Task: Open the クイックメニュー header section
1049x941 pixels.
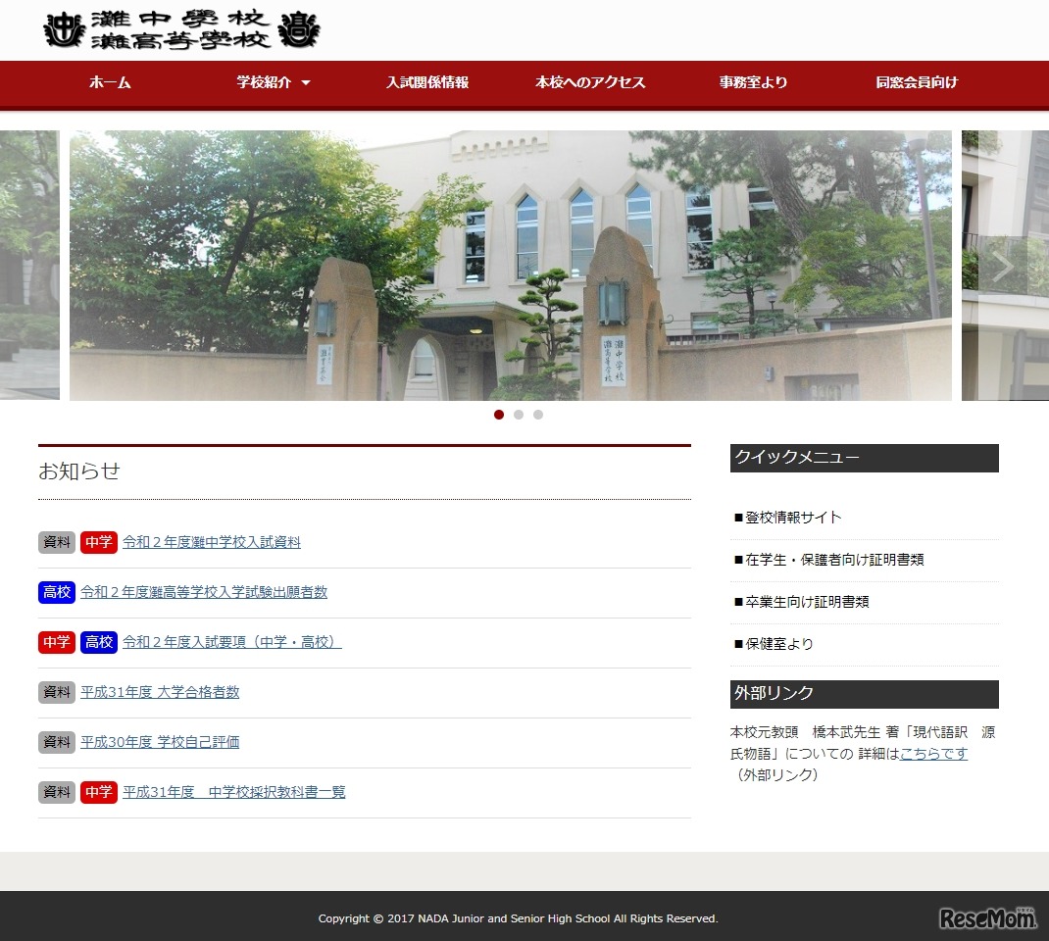Action: tap(864, 458)
